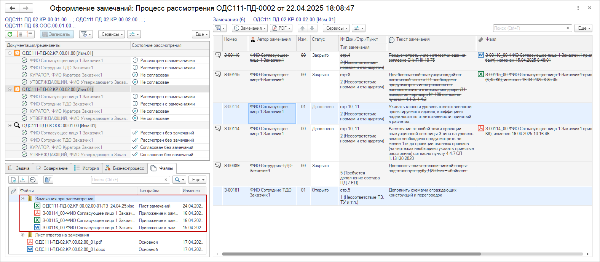Click the green refresh icon in left toolbar
Screen dimensions: 600x262
[10, 34]
